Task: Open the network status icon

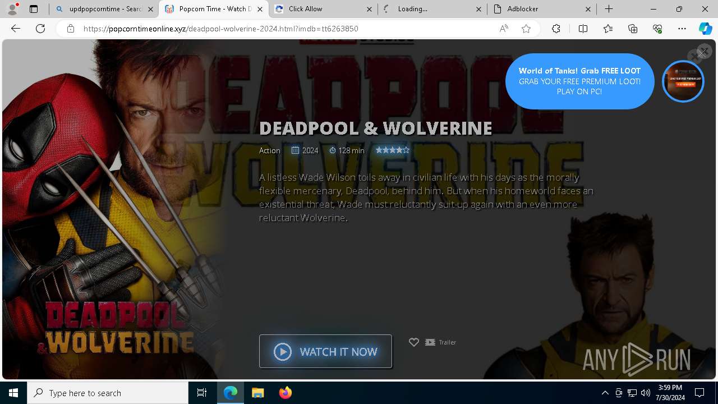Action: (632, 393)
